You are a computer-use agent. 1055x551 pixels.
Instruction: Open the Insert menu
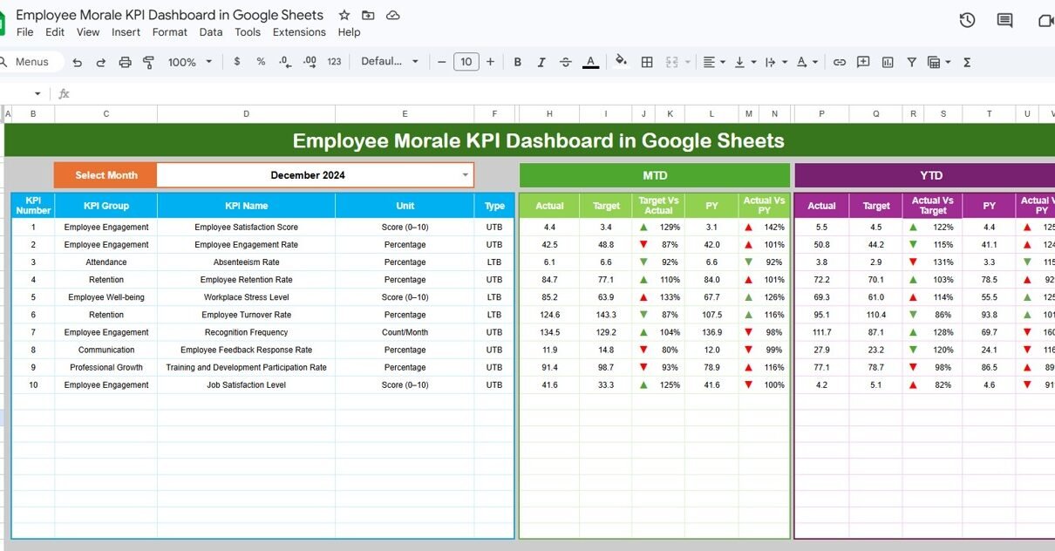126,32
